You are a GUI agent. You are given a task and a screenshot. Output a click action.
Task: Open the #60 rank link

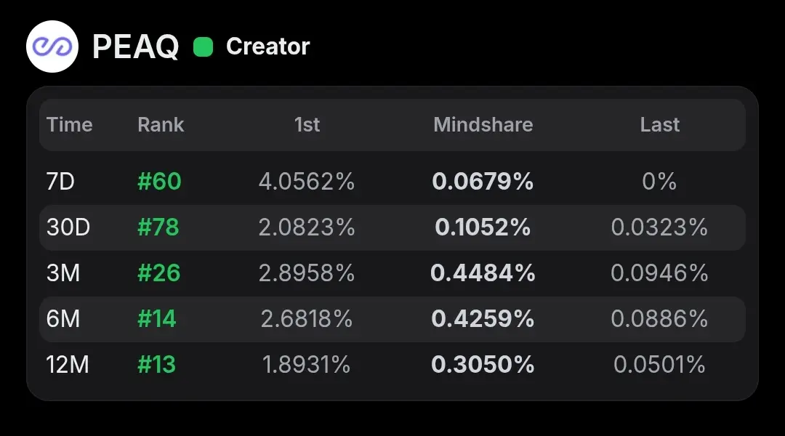coord(159,181)
